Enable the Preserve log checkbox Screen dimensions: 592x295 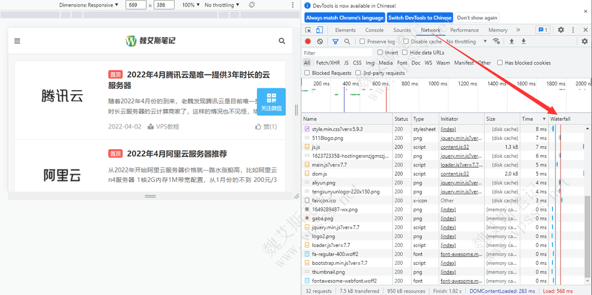(362, 41)
